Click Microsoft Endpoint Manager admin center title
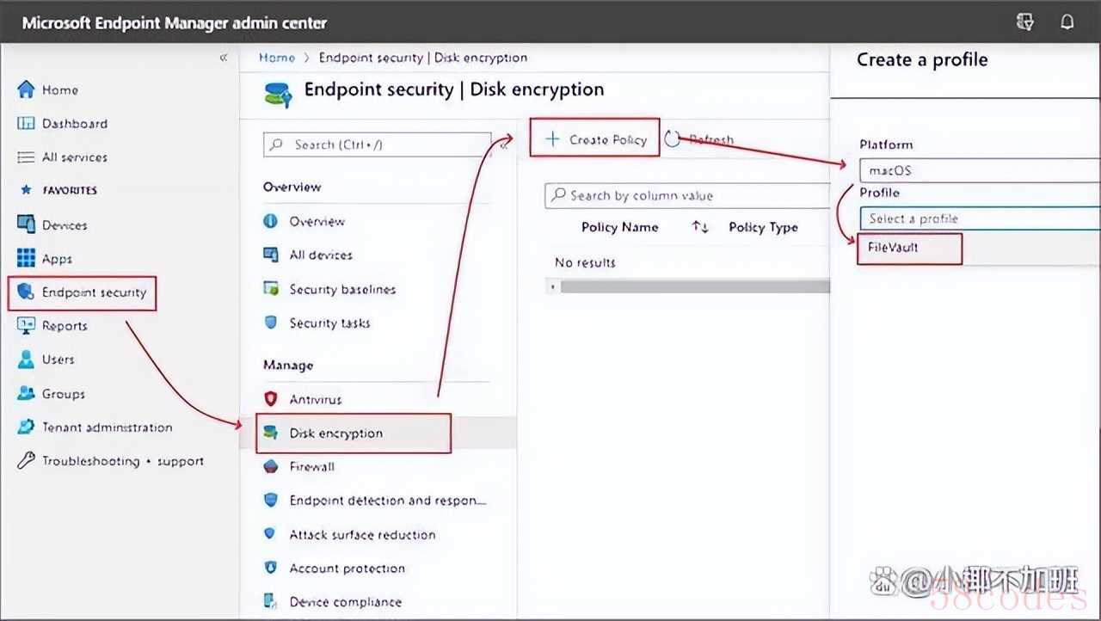 coord(175,23)
